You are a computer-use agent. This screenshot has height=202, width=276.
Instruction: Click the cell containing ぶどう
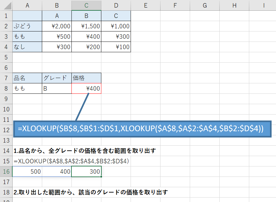click(27, 26)
